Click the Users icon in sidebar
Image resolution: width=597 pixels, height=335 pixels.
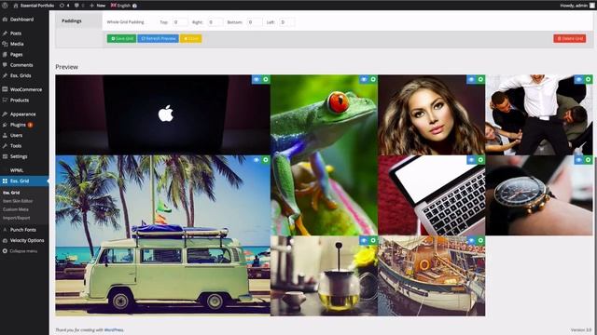tap(5, 135)
